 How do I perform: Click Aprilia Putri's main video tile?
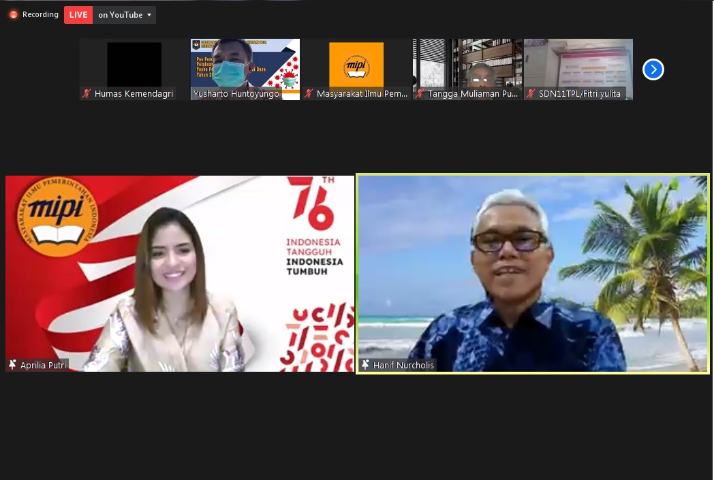coord(180,272)
